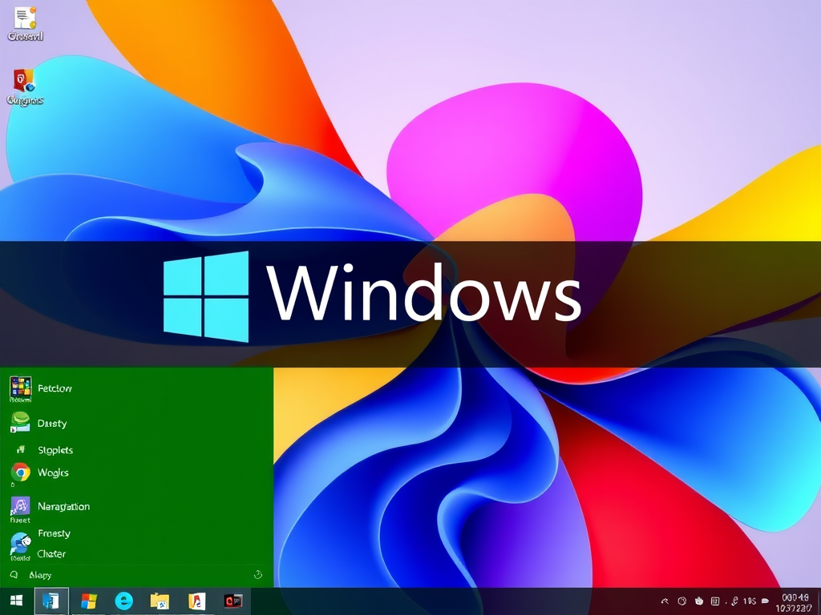Click the small battery-like icon before the clock
Viewport: 821px width, 615px height.
pyautogui.click(x=766, y=601)
